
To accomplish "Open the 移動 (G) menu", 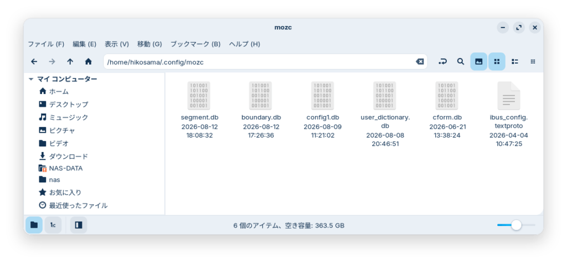I will [150, 44].
